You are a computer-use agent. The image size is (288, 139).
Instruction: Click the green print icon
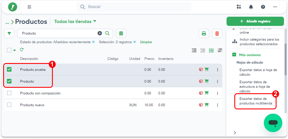pyautogui.click(x=204, y=33)
